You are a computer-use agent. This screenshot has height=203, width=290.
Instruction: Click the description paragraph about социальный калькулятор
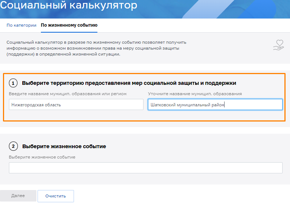(96, 48)
